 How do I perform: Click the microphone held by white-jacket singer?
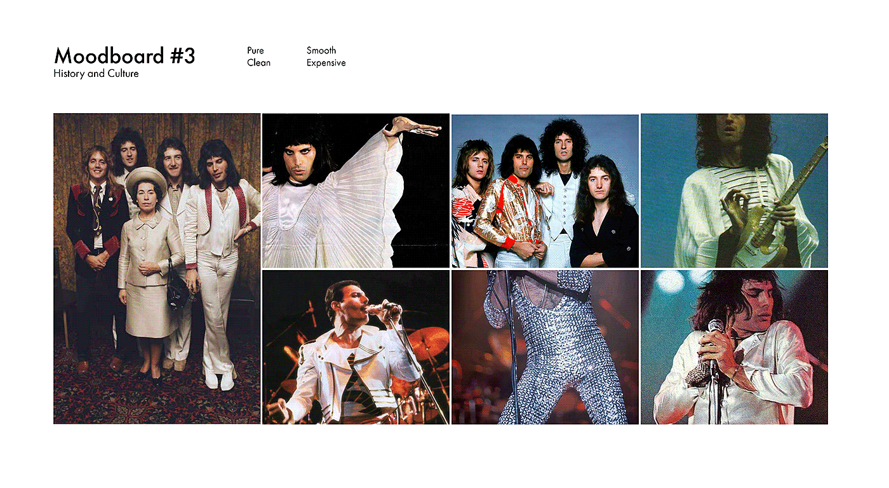[x=384, y=308]
